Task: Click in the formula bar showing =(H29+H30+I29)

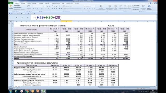Action: click(93, 17)
